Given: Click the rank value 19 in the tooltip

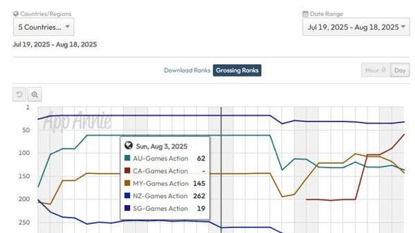Looking at the screenshot, I should pos(201,208).
